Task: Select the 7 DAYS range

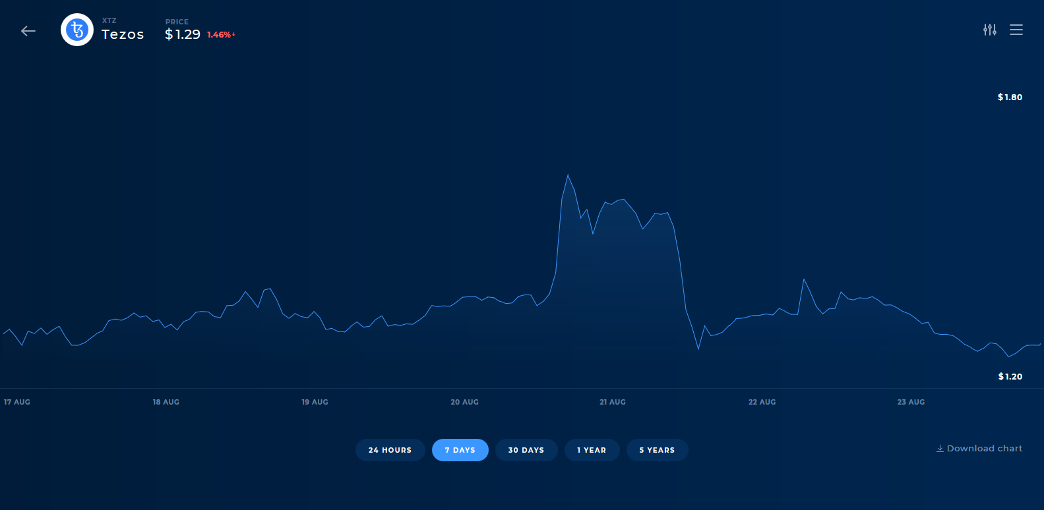Action: tap(460, 450)
